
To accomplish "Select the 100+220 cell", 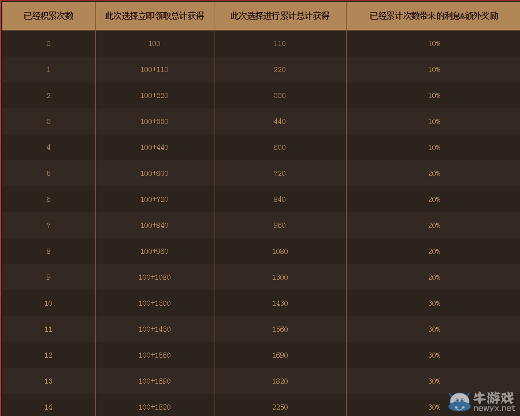I will (x=154, y=96).
